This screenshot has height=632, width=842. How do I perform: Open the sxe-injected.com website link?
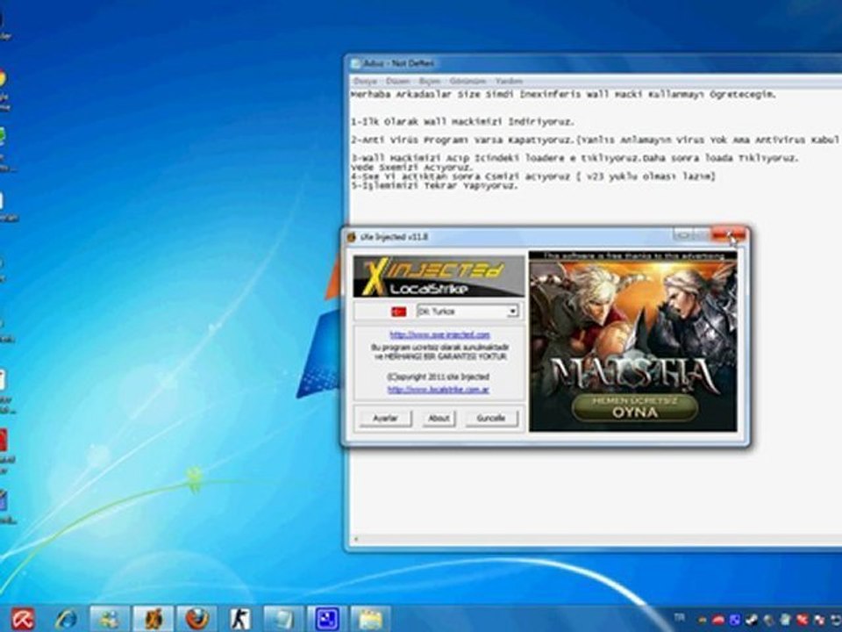click(x=439, y=334)
